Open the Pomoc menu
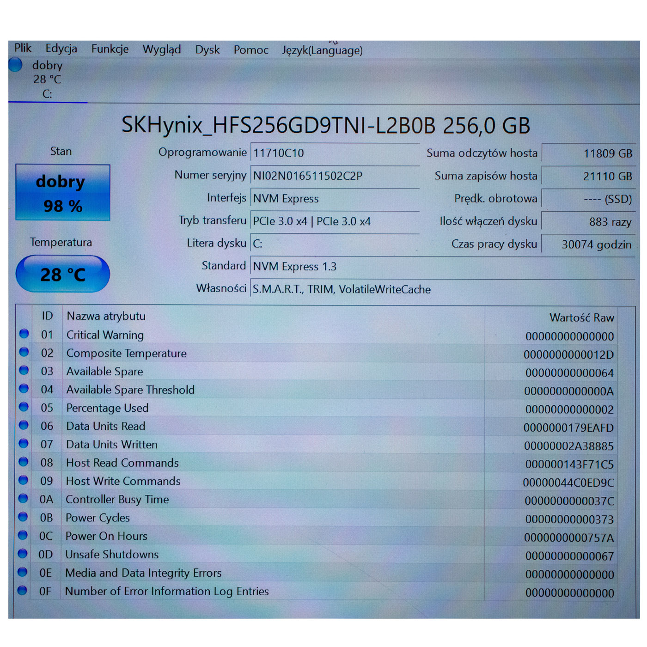Image resolution: width=647 pixels, height=647 pixels. 251,50
